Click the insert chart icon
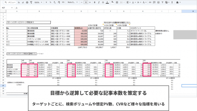197x111 pixels. (x=158, y=2)
